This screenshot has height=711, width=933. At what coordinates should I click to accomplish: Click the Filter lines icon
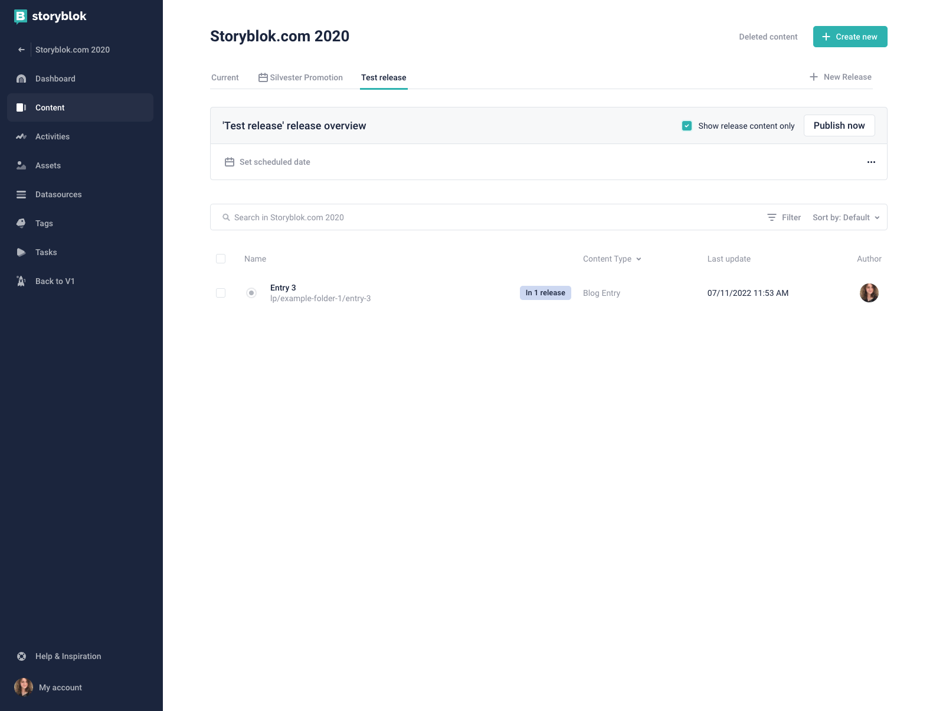pos(771,217)
